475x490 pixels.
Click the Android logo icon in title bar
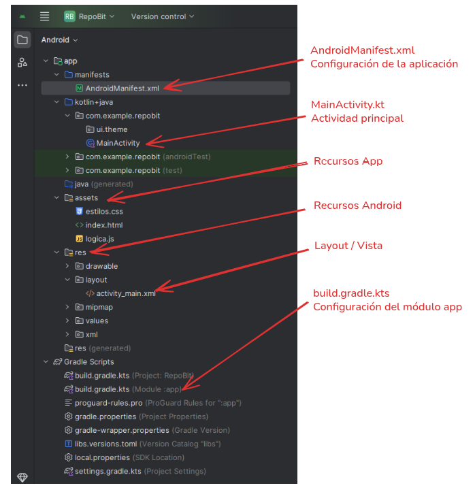click(x=22, y=16)
